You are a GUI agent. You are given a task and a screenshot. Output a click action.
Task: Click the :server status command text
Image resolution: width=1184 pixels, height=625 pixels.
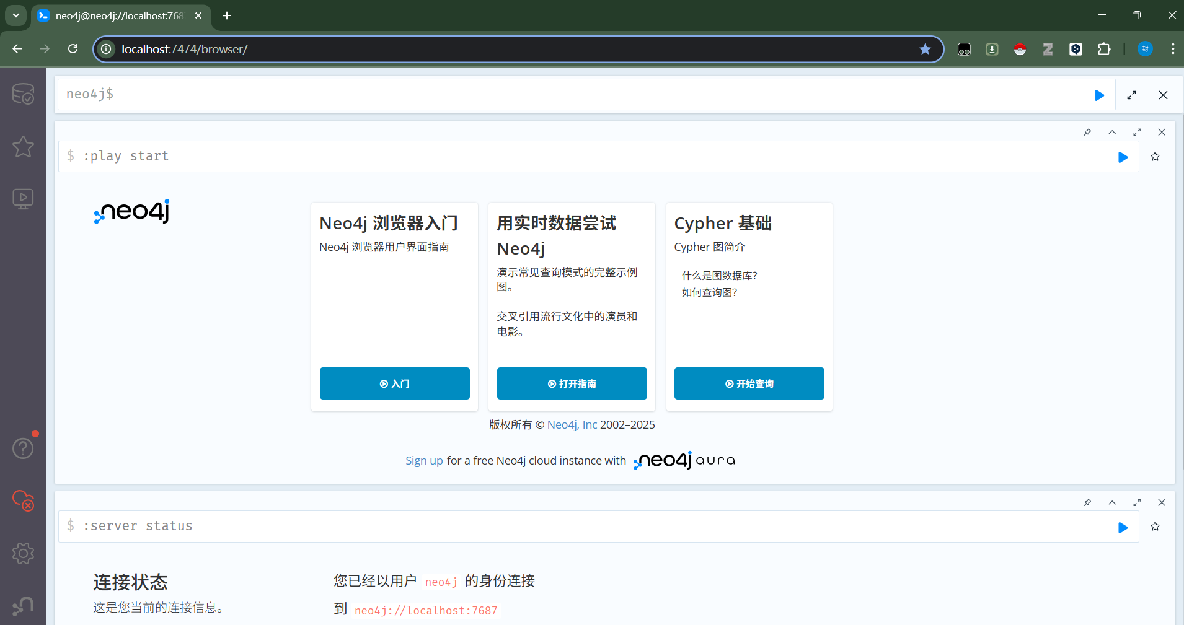point(138,526)
